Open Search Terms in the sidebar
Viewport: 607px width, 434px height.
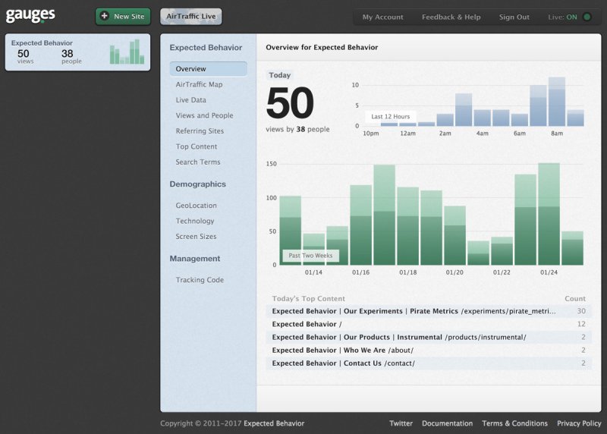tap(198, 162)
